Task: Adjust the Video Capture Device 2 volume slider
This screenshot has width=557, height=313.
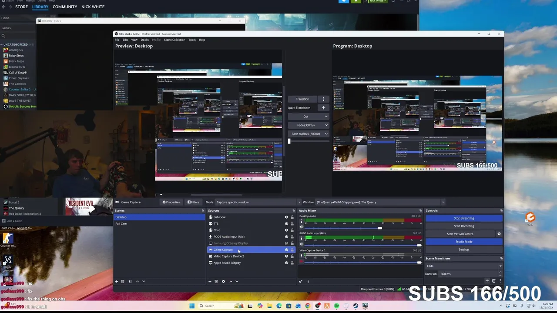Action: pos(419,262)
